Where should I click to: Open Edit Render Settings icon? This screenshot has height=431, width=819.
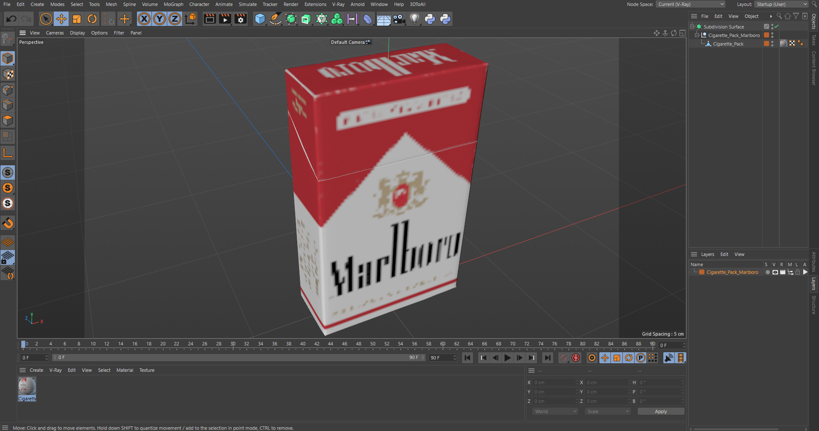click(x=241, y=19)
